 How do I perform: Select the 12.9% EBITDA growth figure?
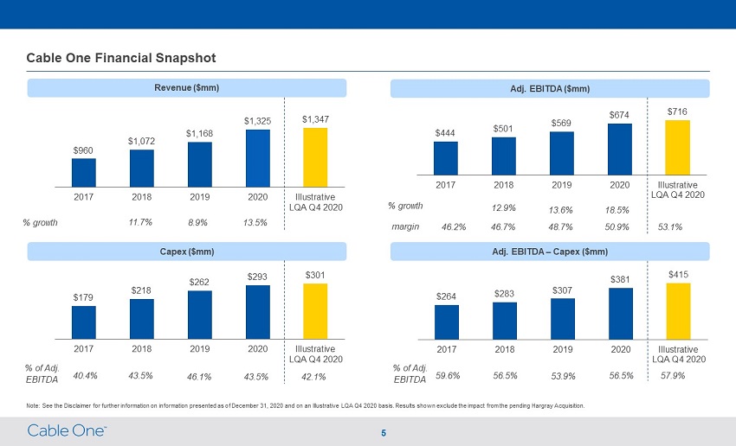point(504,207)
